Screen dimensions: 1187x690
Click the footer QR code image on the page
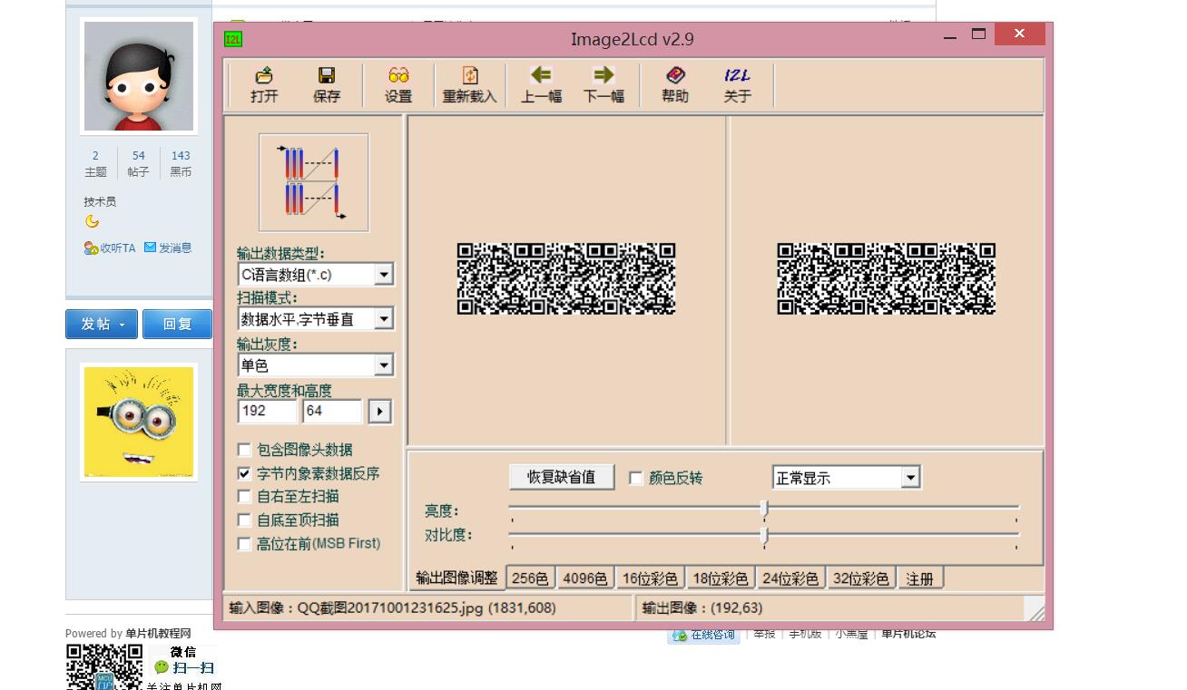[x=104, y=667]
